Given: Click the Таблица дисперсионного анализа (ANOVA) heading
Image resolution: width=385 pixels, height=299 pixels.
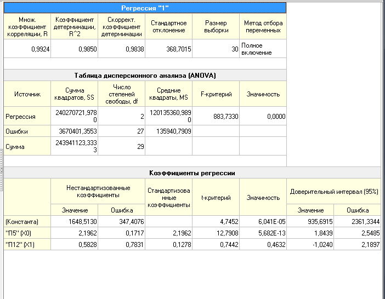Looking at the screenshot, I should (145, 75).
